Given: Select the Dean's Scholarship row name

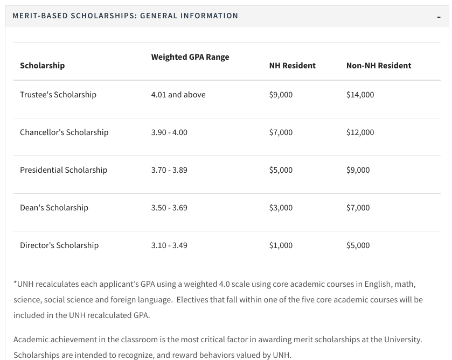Looking at the screenshot, I should point(54,208).
